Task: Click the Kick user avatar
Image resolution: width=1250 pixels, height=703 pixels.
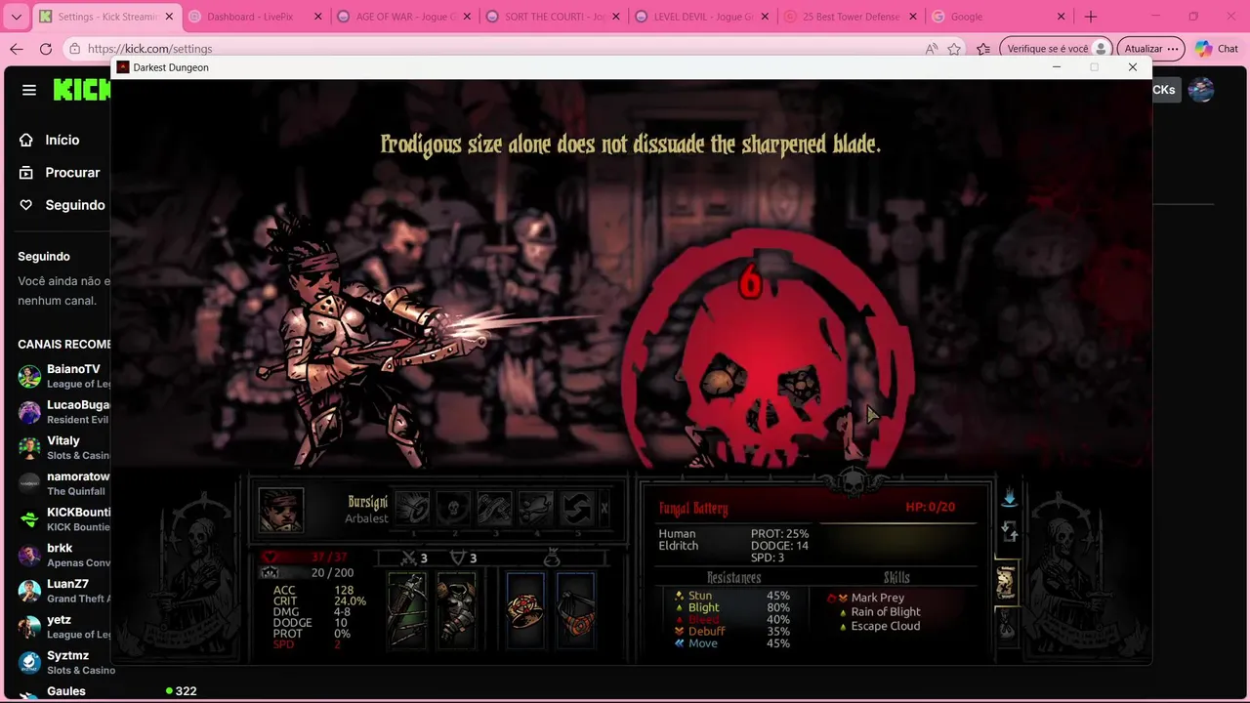Action: coord(1201,90)
